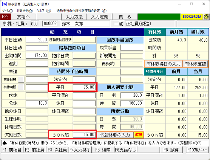
Task: Click the lion emblem icon
Action: pos(206,17)
